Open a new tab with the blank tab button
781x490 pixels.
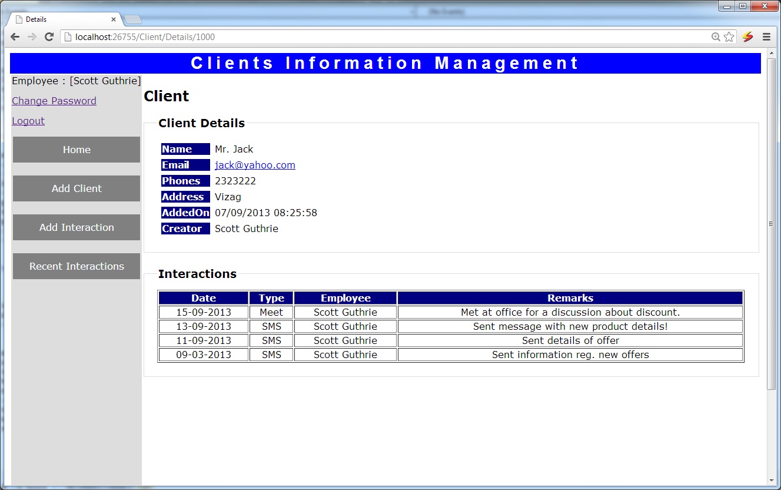click(x=133, y=19)
